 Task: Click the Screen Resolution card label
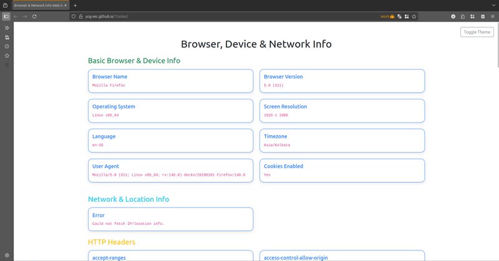click(x=286, y=107)
